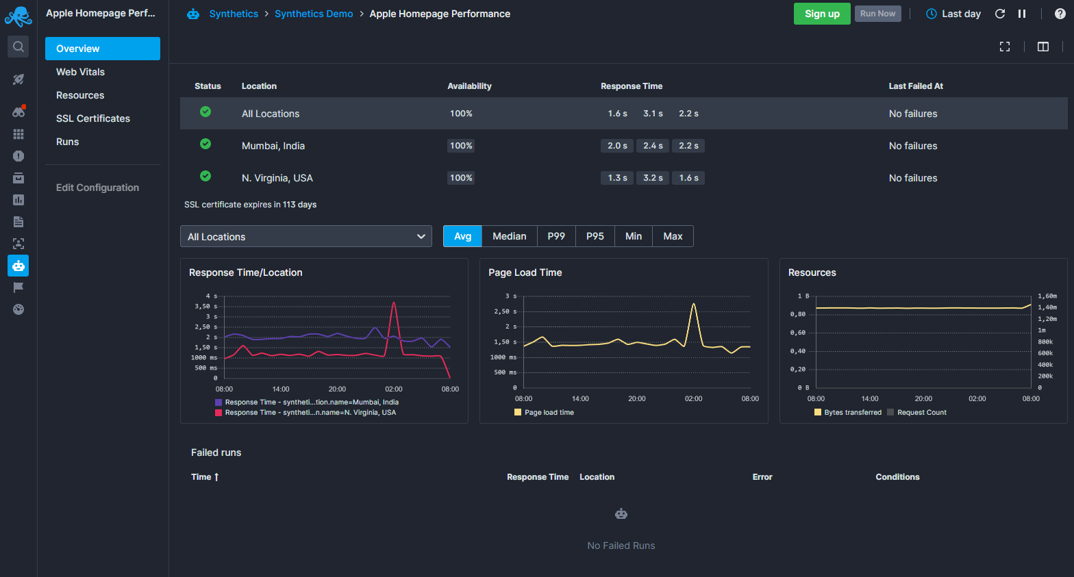The width and height of the screenshot is (1074, 577).
Task: Open the person-in-frame icon in sidebar
Action: [x=18, y=244]
